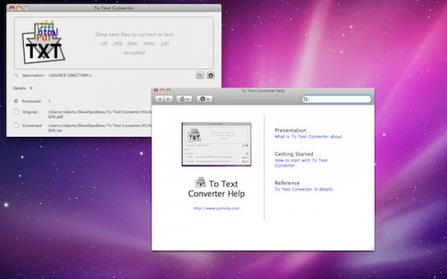Click the destination folder icon
447x279 pixels.
point(16,75)
